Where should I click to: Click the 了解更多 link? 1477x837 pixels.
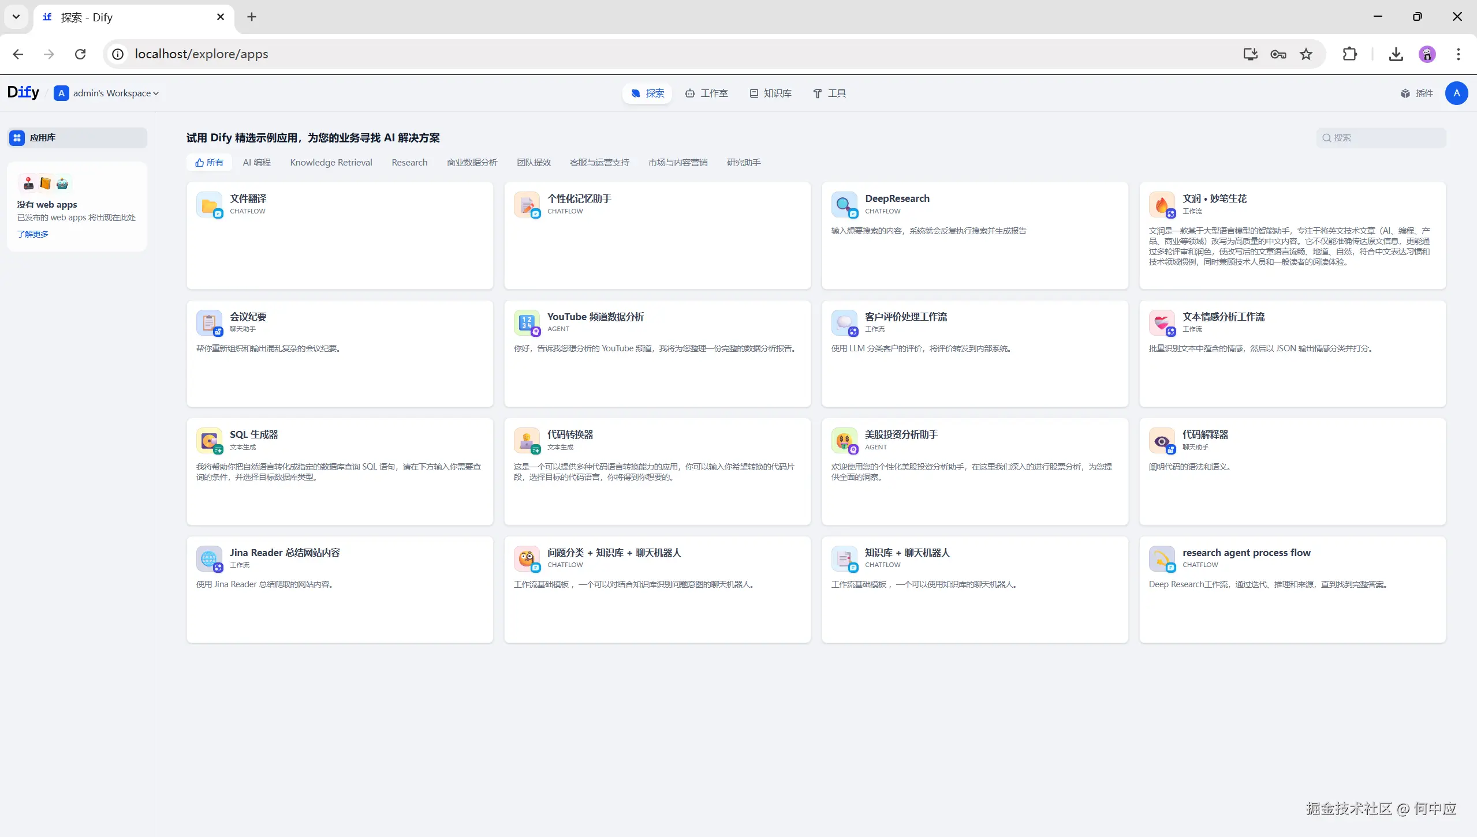click(33, 234)
